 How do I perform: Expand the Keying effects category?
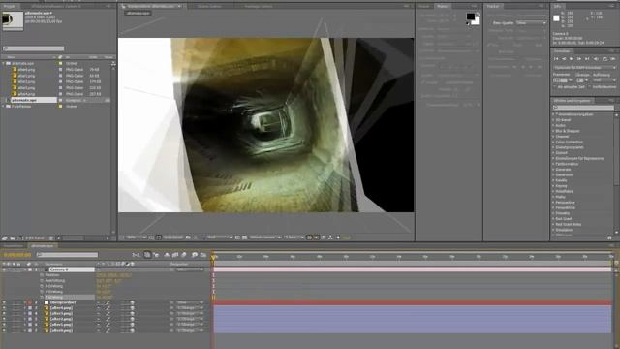pyautogui.click(x=553, y=186)
